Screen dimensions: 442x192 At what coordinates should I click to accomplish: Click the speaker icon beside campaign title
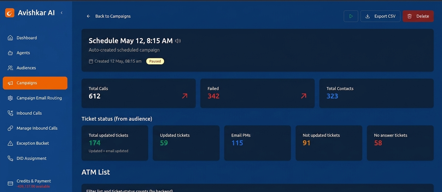pyautogui.click(x=178, y=41)
